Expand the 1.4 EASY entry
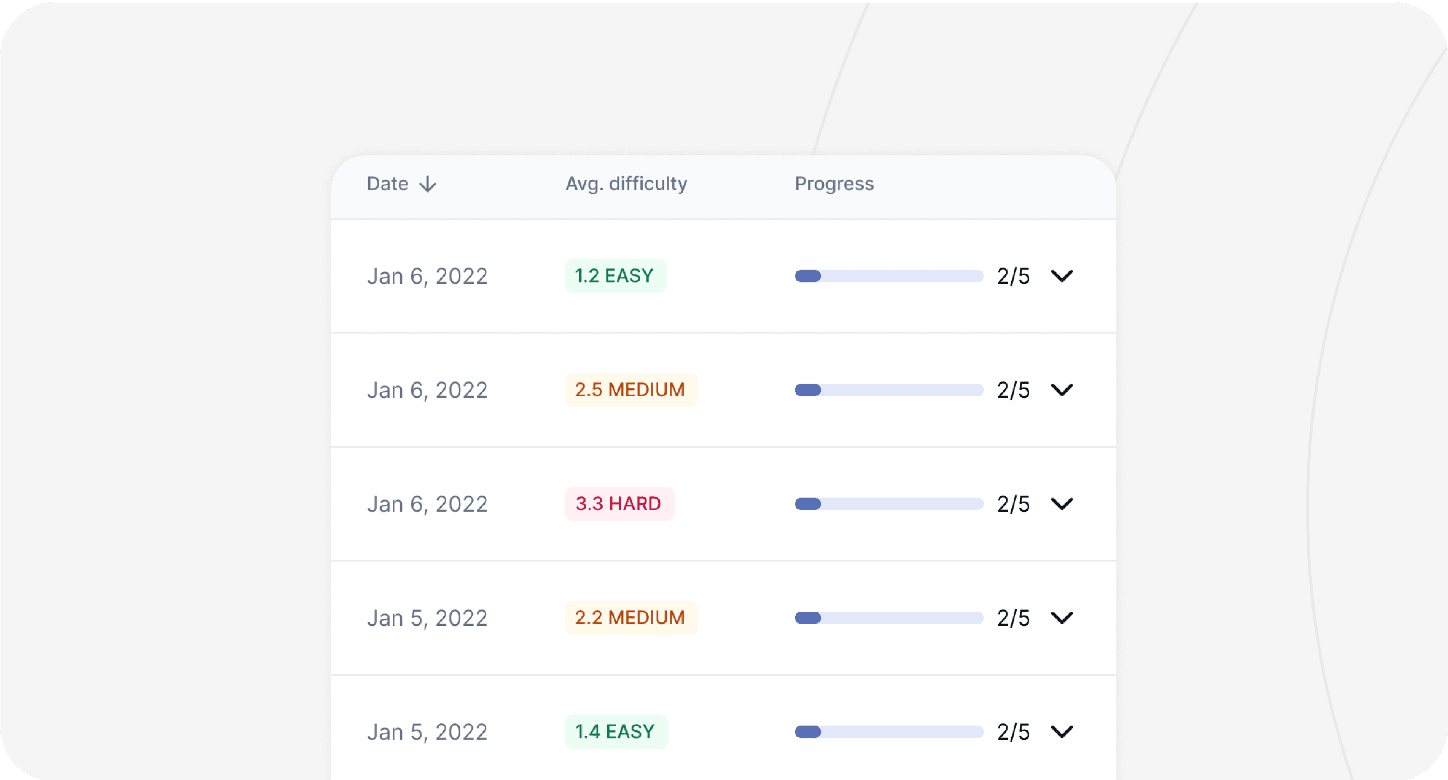 coord(1062,732)
